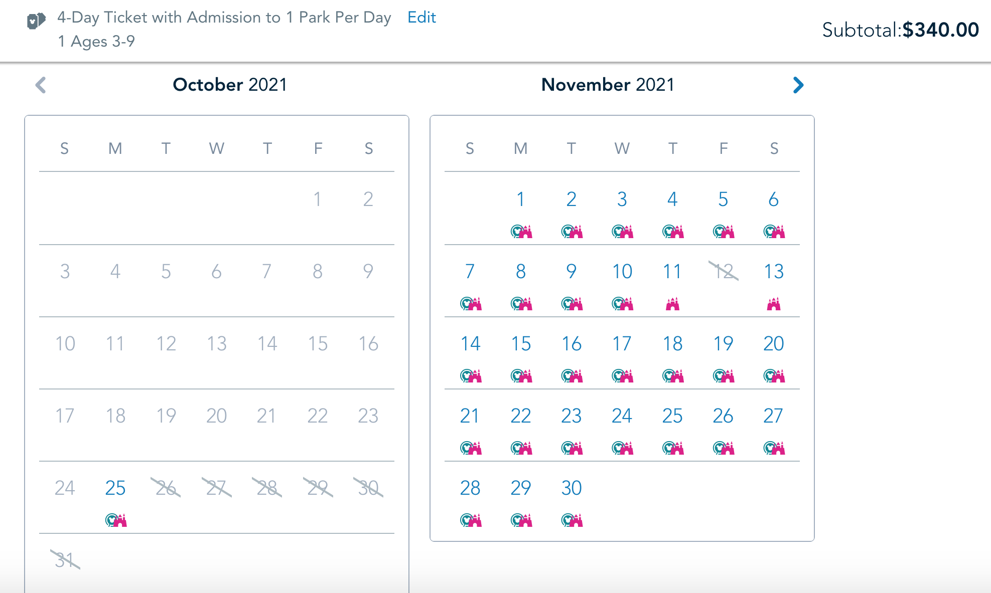Pick November 15 in the calendar

click(521, 344)
